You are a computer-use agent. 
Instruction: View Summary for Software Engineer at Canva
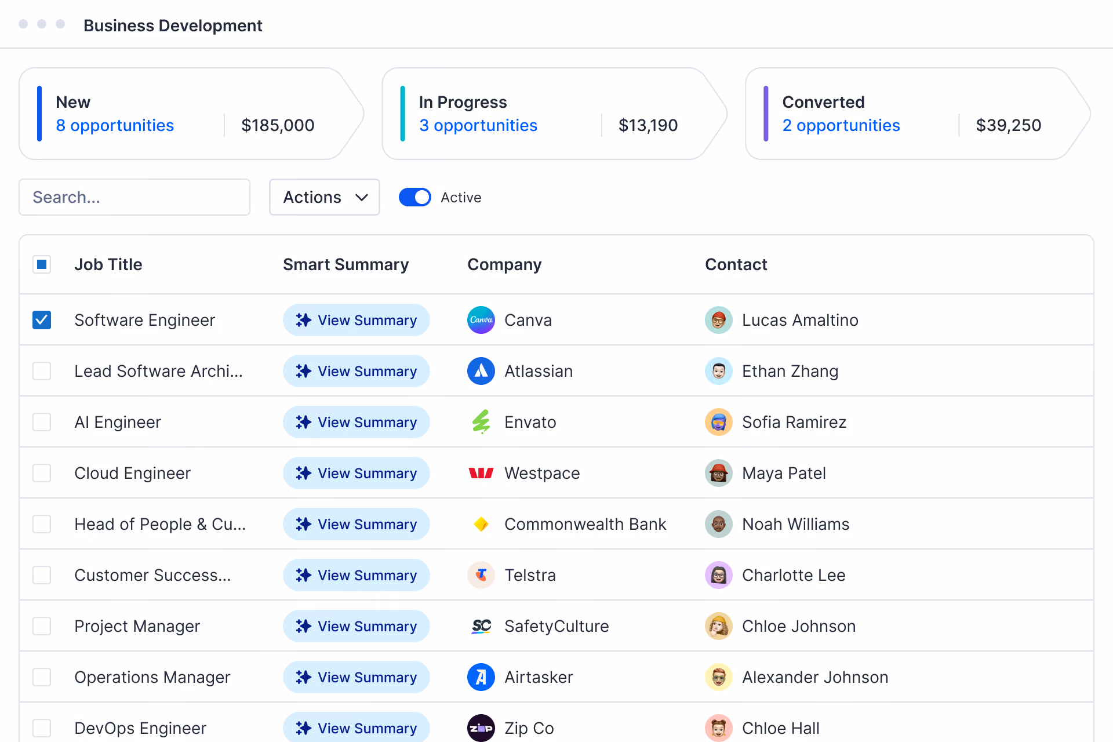356,320
